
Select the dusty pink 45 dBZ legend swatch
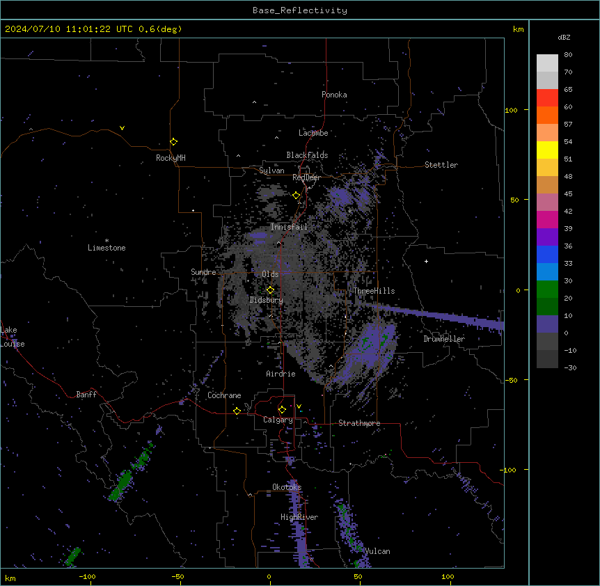(547, 203)
